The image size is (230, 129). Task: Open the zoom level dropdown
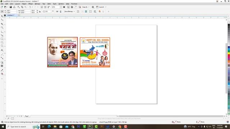tap(61, 7)
